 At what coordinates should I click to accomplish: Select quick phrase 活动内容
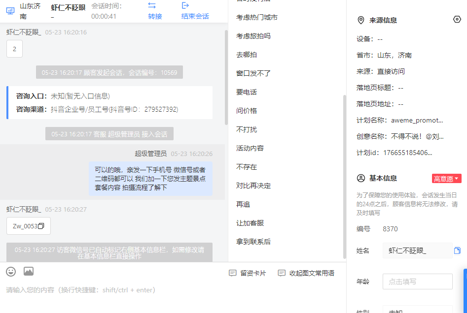click(x=250, y=148)
